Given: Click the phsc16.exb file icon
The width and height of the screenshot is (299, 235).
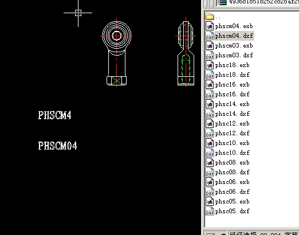Looking at the screenshot, I should click(210, 84).
